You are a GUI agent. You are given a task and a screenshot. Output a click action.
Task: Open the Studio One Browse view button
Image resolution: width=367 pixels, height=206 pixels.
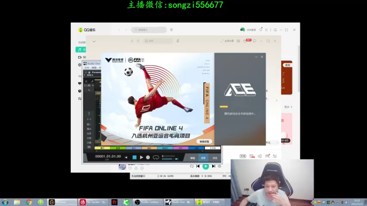[215, 158]
